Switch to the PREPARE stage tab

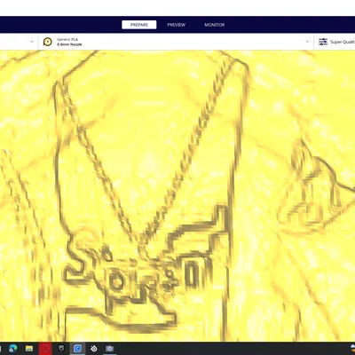[x=139, y=25]
